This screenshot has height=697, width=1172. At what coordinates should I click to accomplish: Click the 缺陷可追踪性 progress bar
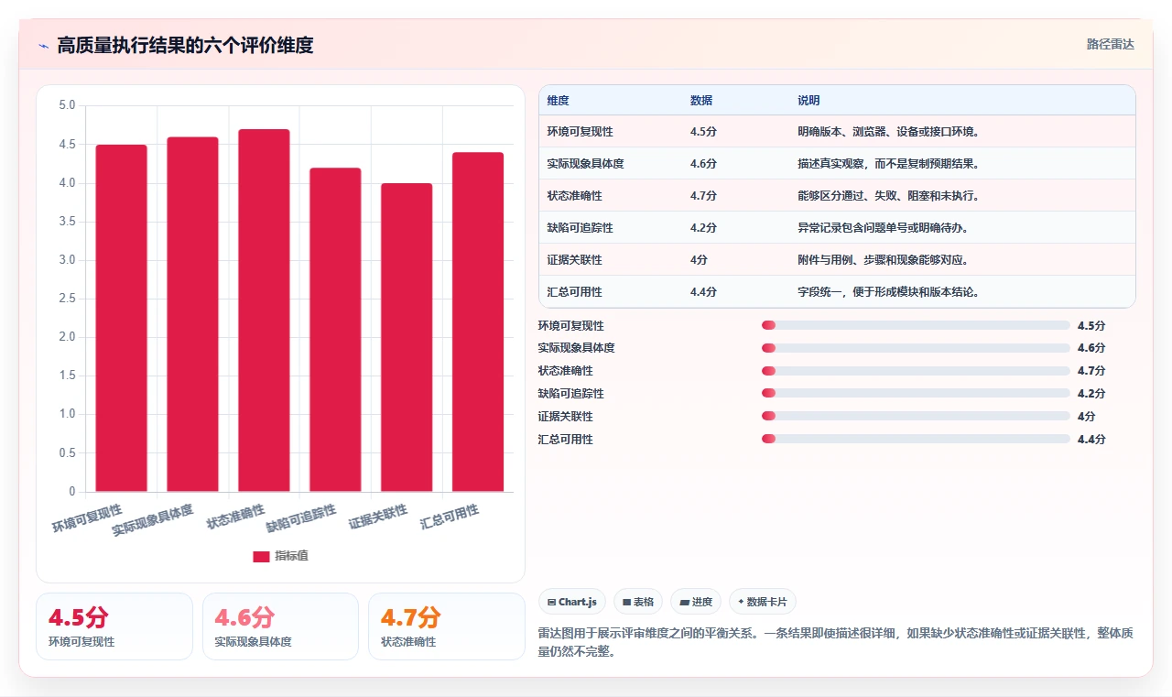coord(916,394)
